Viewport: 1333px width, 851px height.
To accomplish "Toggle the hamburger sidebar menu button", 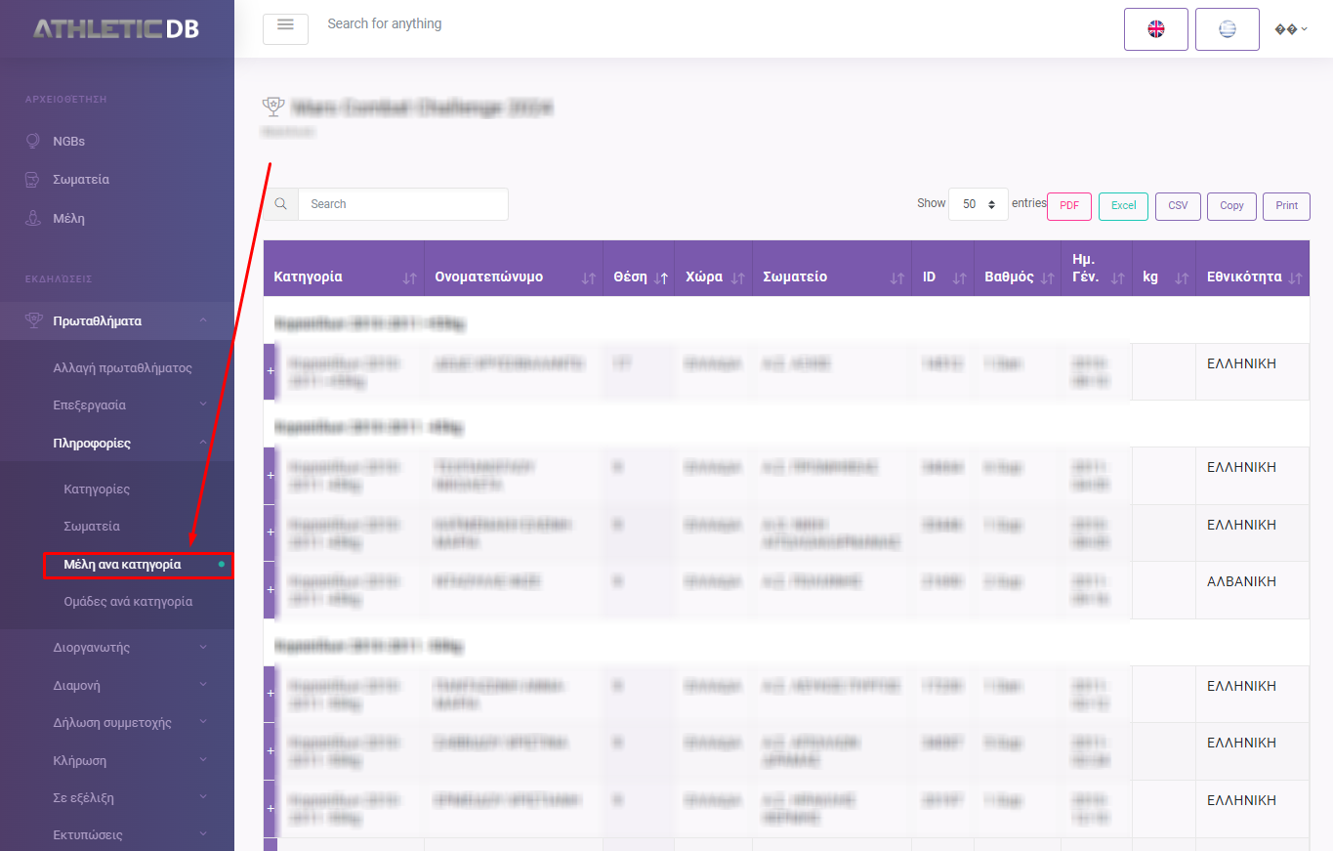I will pos(285,29).
